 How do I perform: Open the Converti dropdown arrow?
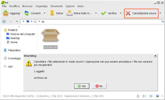click(45, 13)
